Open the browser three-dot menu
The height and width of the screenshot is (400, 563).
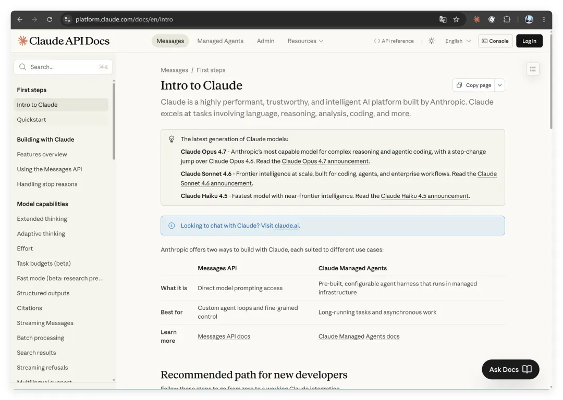pos(544,19)
